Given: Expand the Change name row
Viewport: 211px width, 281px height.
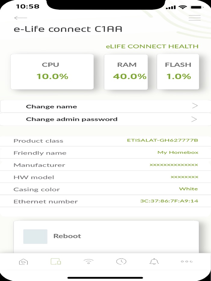Looking at the screenshot, I should click(x=105, y=106).
